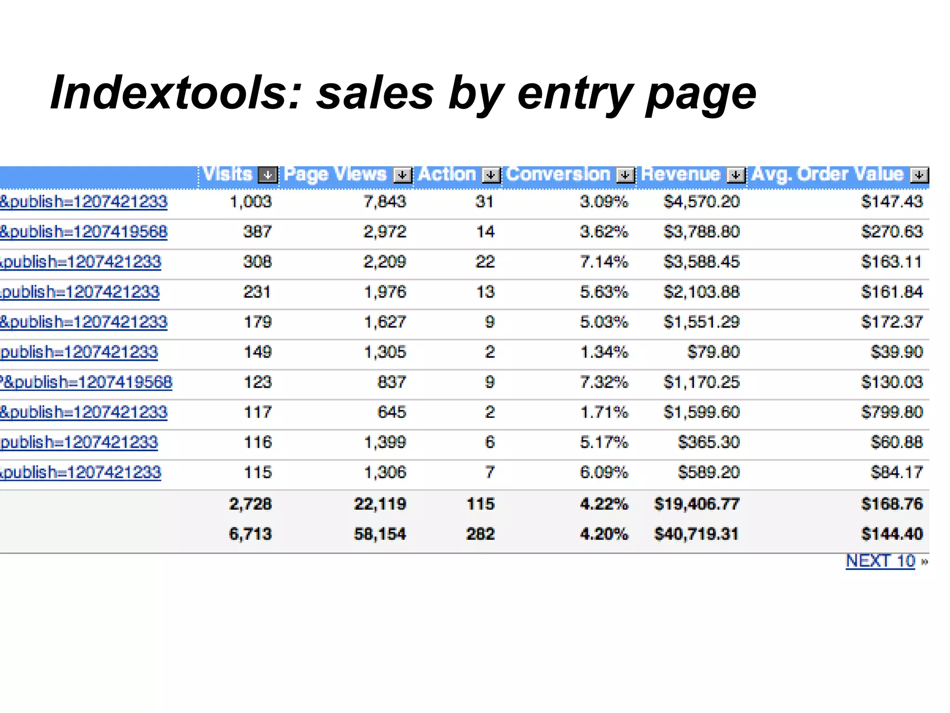Click the Revenue column header text
Viewport: 950px width, 713px height.
[680, 174]
